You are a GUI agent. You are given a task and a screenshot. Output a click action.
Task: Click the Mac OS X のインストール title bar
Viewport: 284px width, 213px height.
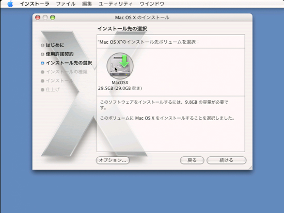pos(143,18)
